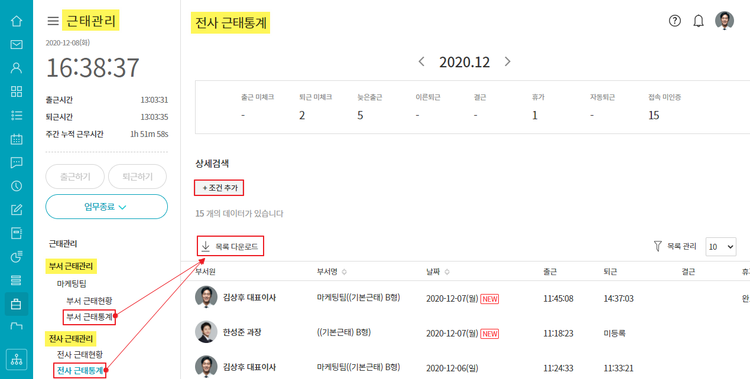Toggle the hamburger menu beside 근태관리

(53, 21)
